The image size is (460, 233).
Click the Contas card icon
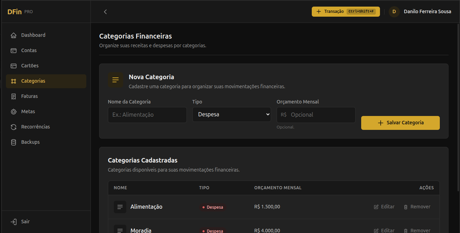point(14,50)
